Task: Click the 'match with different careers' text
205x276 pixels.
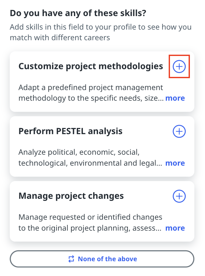Action: [60, 38]
